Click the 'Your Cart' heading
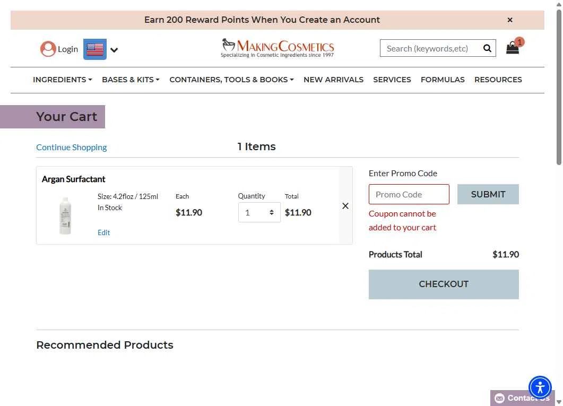This screenshot has width=563, height=406. click(66, 117)
